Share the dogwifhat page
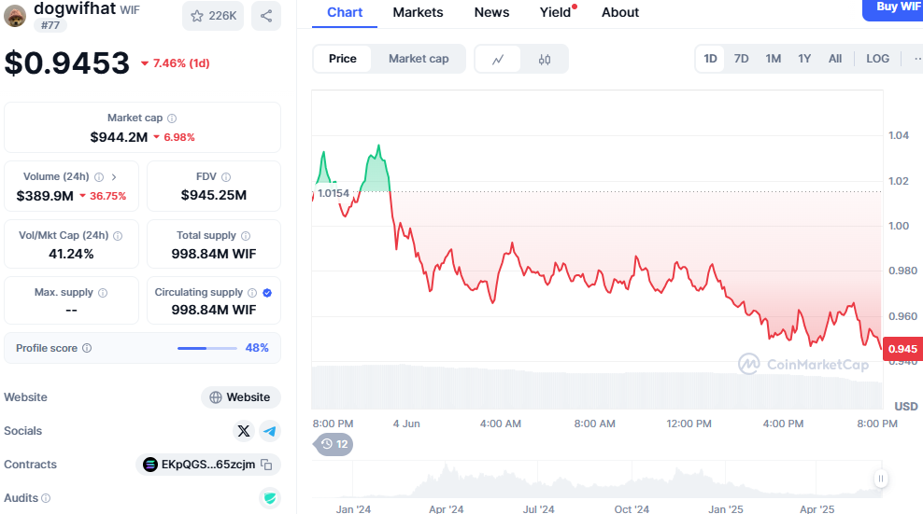The height and width of the screenshot is (514, 923). [x=266, y=16]
